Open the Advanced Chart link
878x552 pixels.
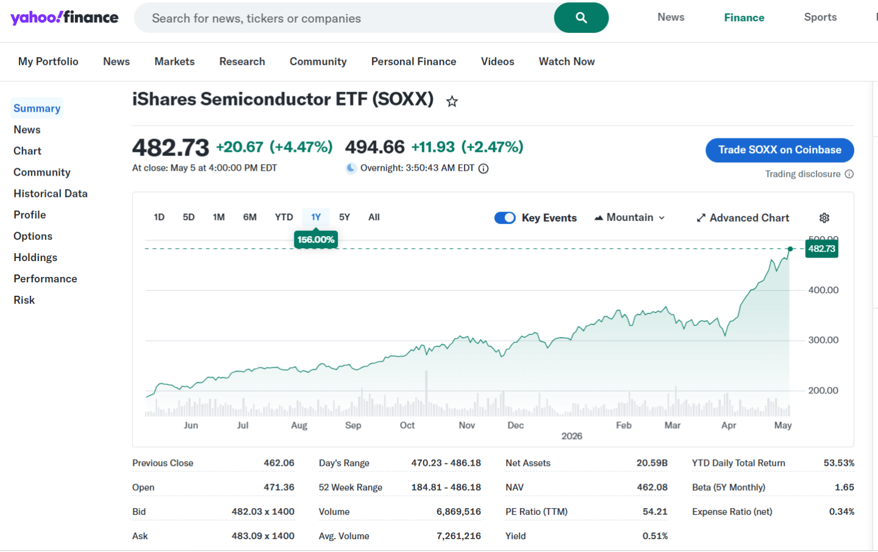tap(743, 218)
